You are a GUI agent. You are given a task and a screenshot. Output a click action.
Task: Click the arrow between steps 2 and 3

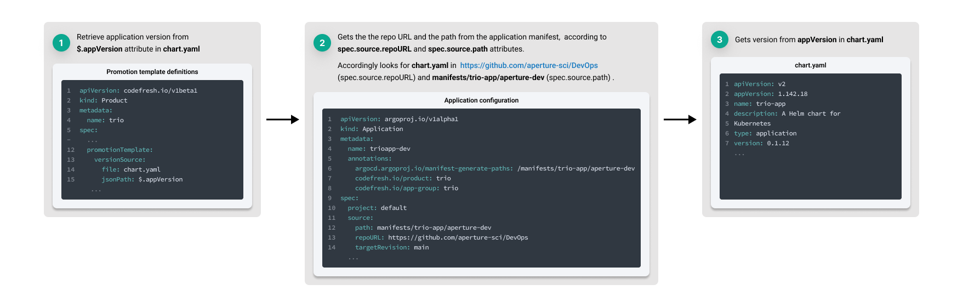[680, 120]
